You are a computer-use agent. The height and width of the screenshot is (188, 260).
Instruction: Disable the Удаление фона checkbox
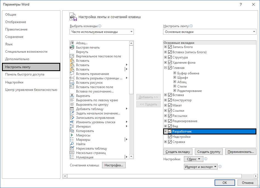coord(170,63)
